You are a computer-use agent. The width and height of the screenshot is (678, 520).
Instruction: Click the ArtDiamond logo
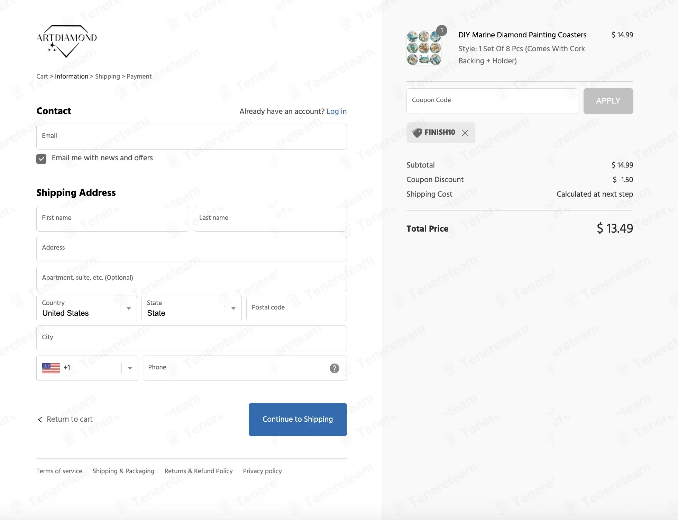[x=66, y=41]
